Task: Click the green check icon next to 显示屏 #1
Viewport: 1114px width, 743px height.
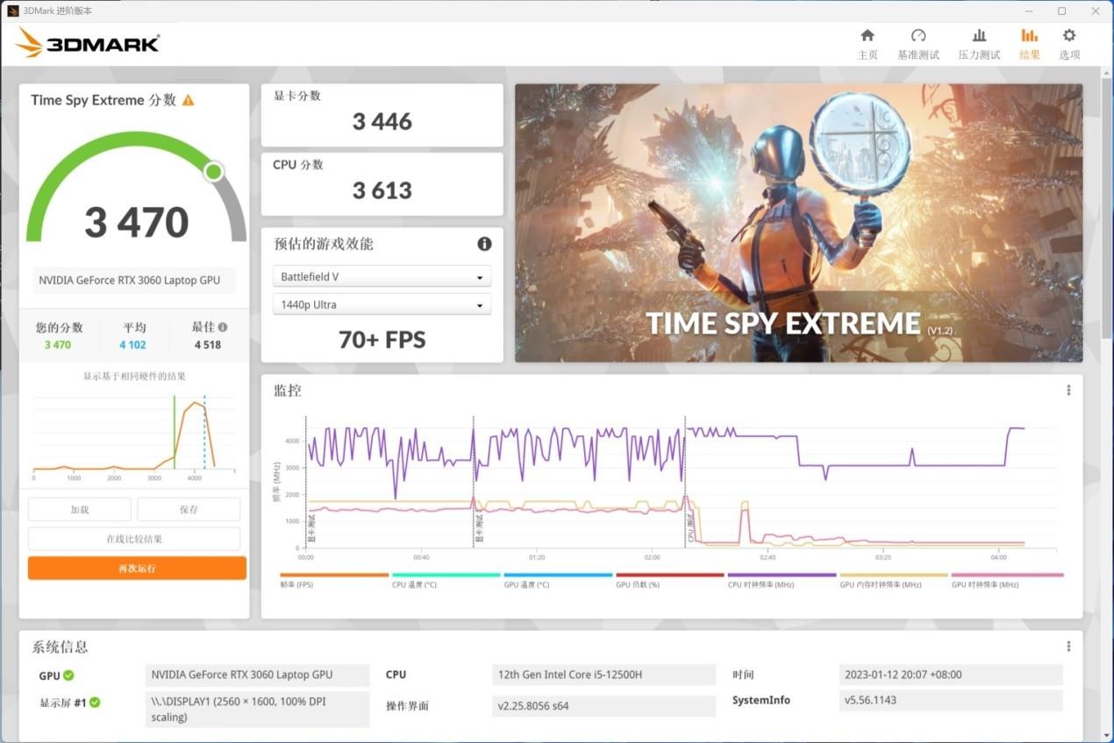Action: (x=95, y=703)
